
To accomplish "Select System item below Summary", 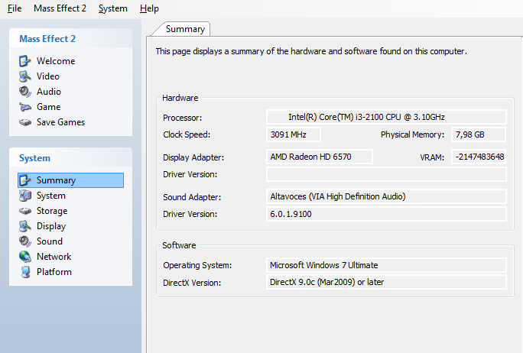I will (50, 196).
